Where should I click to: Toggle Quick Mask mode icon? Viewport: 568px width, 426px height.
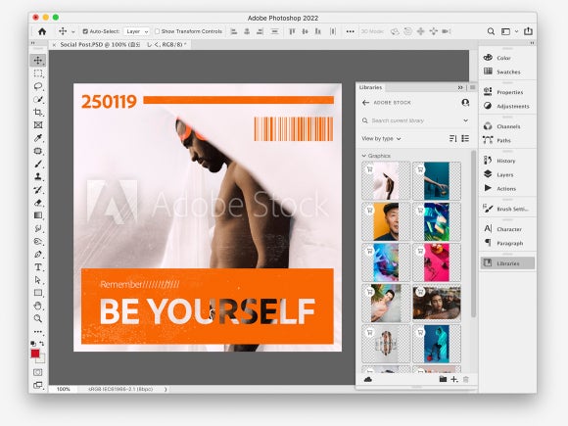pyautogui.click(x=37, y=372)
